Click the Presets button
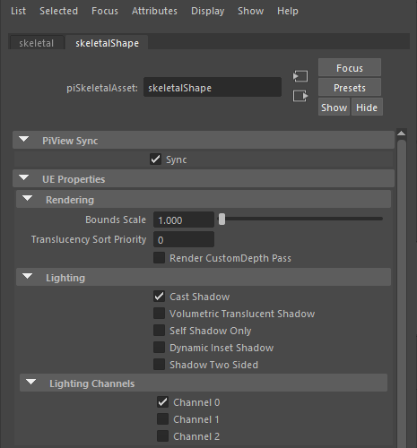The image size is (417, 448). pyautogui.click(x=350, y=88)
